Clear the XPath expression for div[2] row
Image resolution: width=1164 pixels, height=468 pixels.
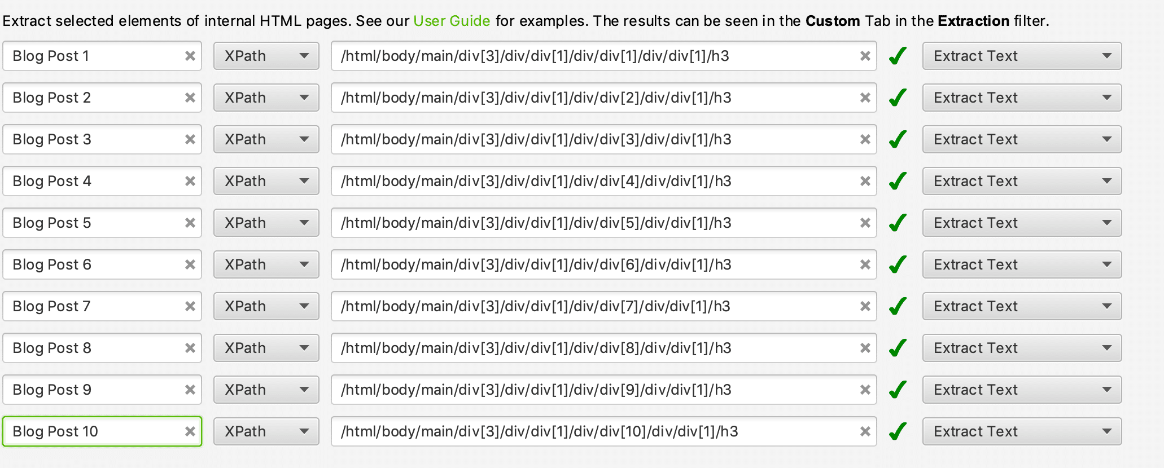pyautogui.click(x=865, y=98)
